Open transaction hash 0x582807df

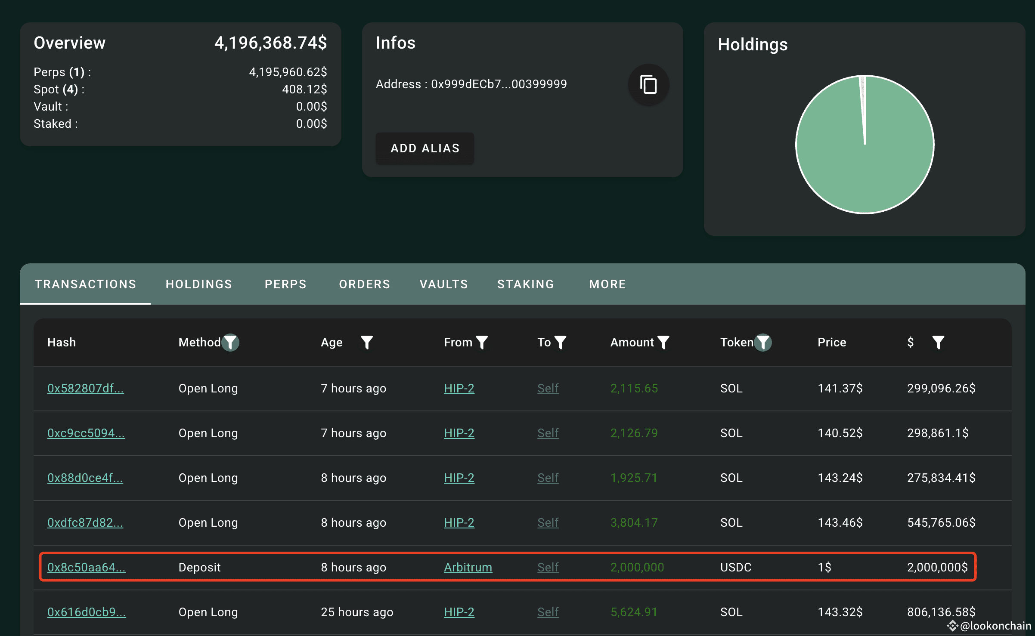click(x=85, y=388)
